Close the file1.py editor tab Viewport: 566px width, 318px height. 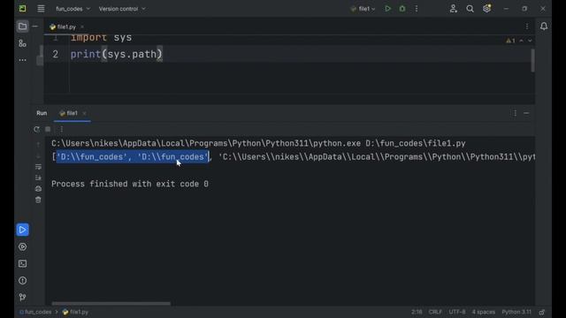pyautogui.click(x=82, y=27)
